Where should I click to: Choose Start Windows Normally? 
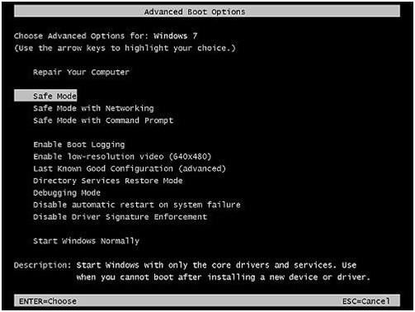(x=87, y=241)
